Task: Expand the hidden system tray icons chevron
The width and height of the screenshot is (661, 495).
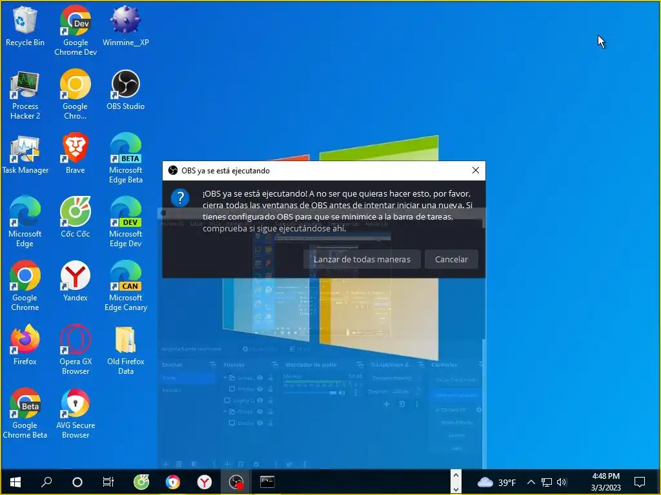Action: tap(531, 482)
